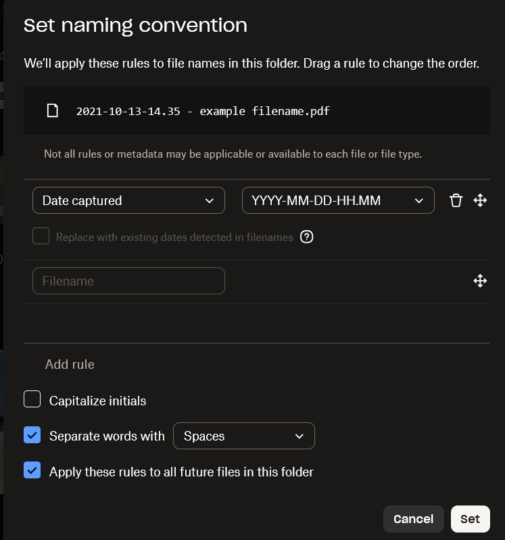
Task: Click the move handle beside the Filename rule
Action: (480, 281)
